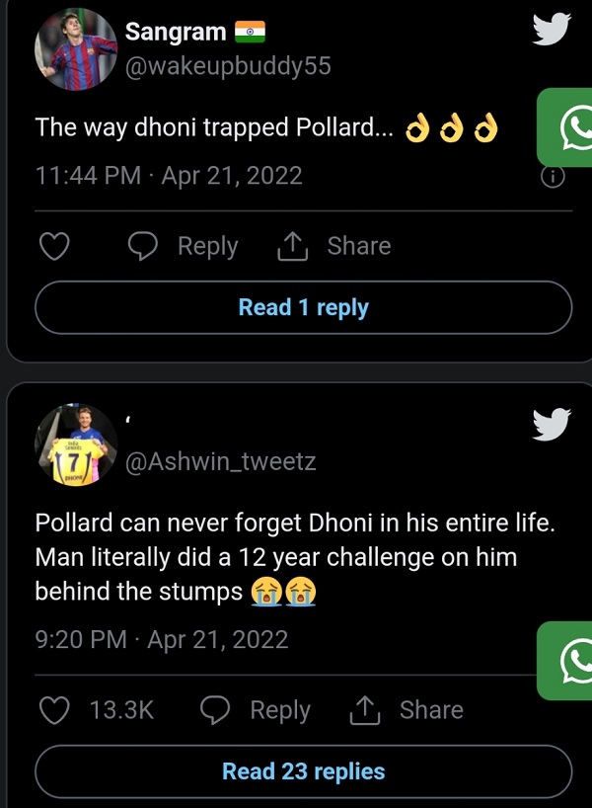
Task: Like Ashwin's tweet with the heart icon
Action: (x=54, y=709)
